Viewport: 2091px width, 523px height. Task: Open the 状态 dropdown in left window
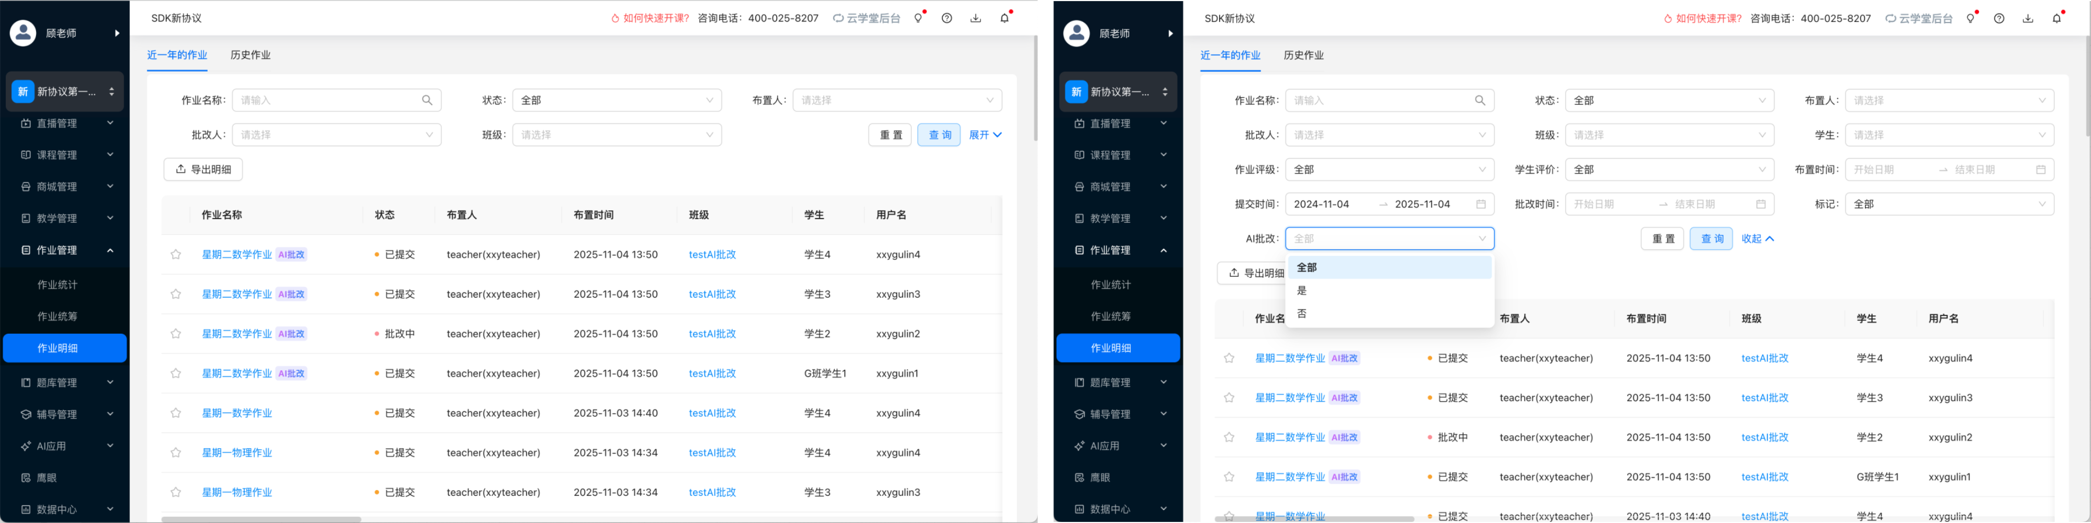pos(617,101)
